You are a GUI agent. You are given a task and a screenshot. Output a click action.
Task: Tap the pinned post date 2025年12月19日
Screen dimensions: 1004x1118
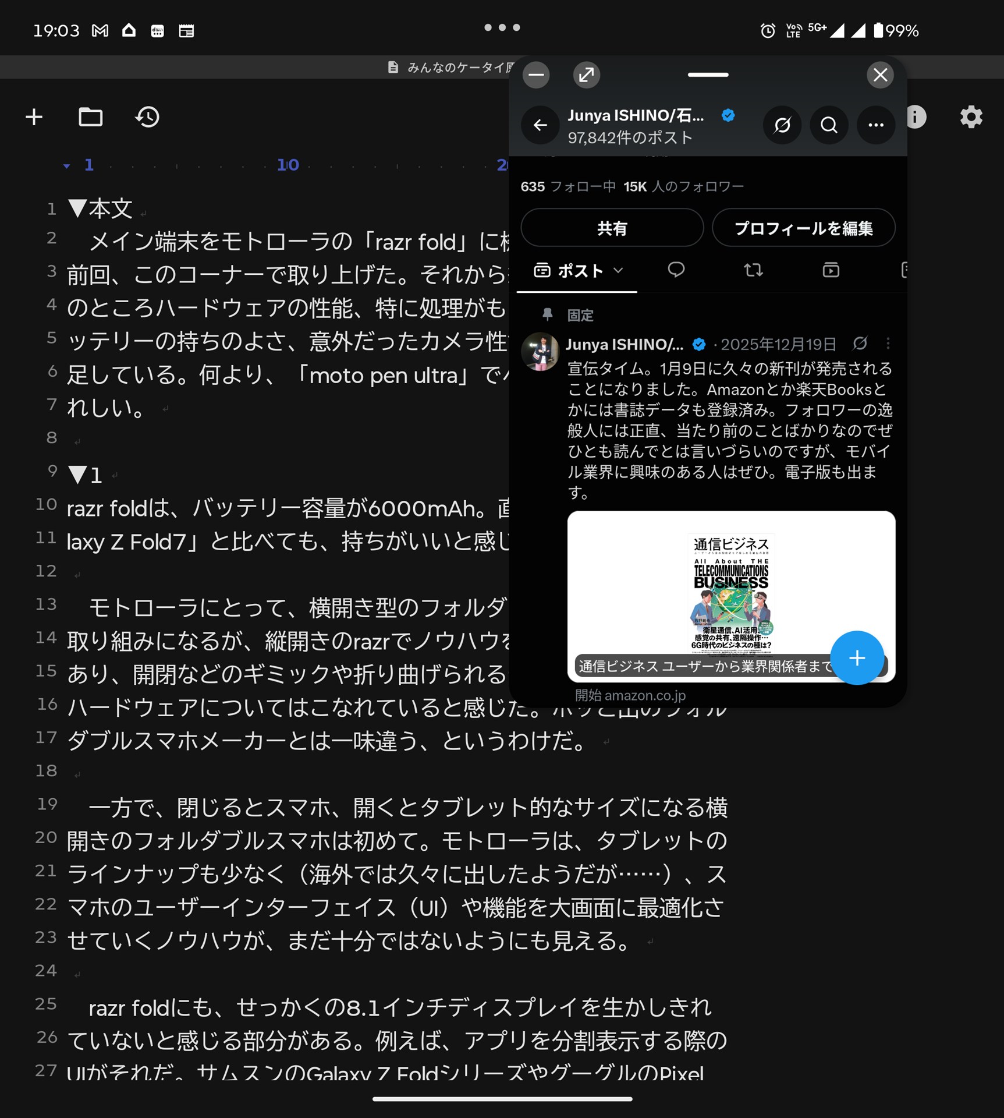[x=778, y=344]
